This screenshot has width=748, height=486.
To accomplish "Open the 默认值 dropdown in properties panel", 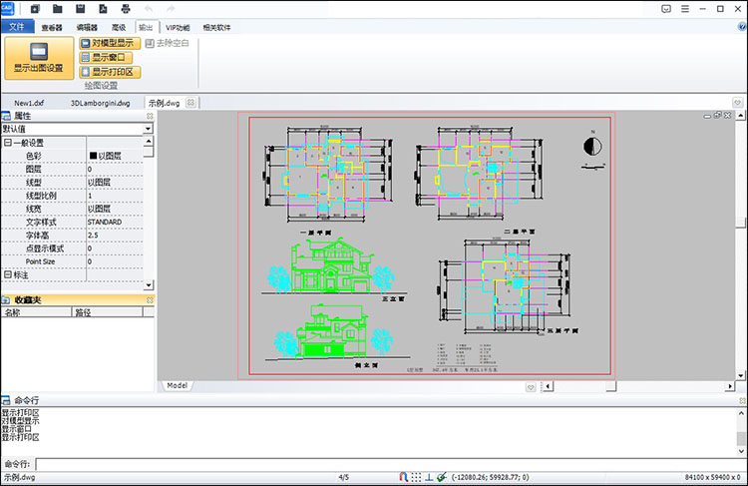I will coord(148,129).
